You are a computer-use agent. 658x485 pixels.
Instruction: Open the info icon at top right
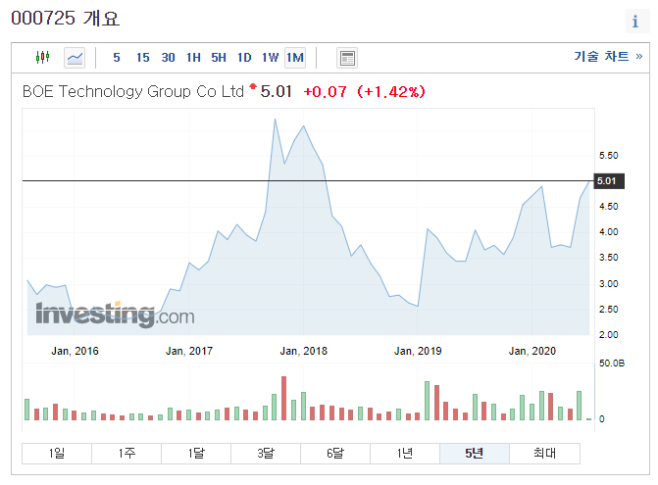pos(635,21)
